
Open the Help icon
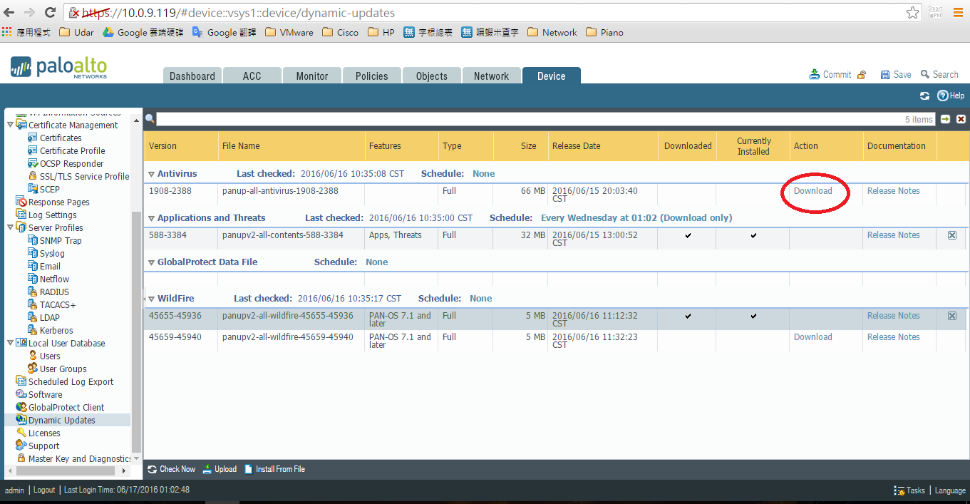[942, 96]
